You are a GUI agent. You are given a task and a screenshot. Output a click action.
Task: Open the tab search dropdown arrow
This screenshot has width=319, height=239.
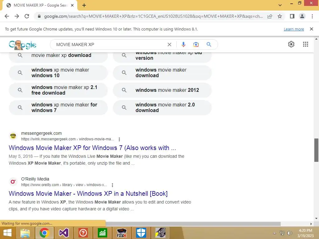click(280, 5)
